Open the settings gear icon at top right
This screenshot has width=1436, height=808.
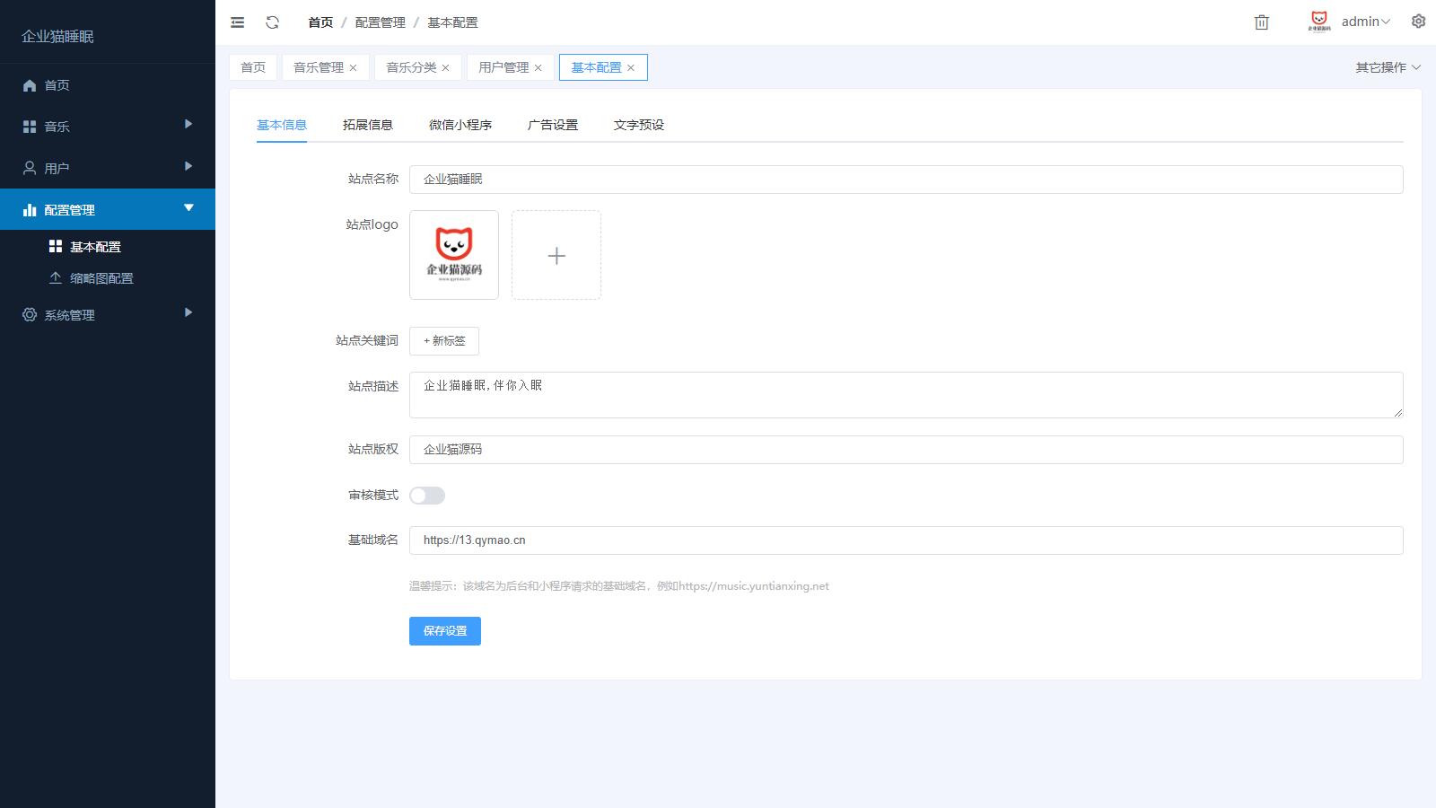pos(1418,22)
